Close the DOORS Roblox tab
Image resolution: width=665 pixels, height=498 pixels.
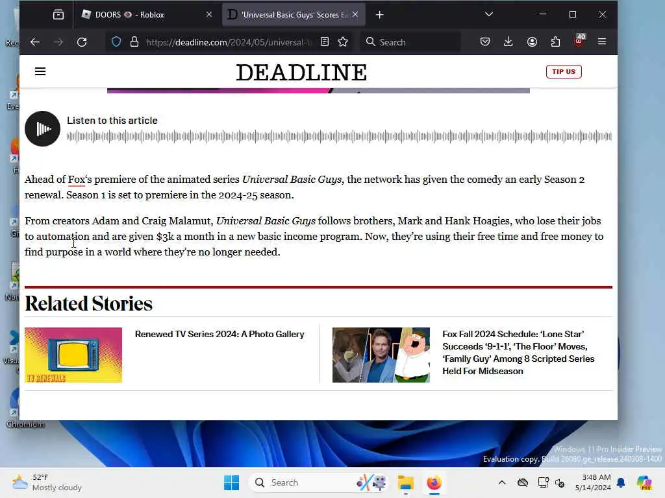coord(208,15)
